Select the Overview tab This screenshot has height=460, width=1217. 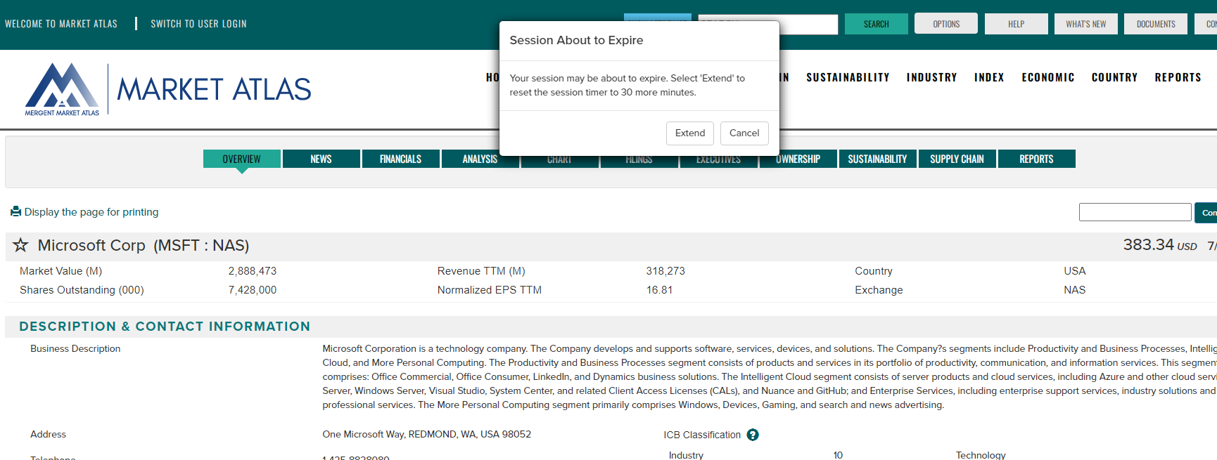pyautogui.click(x=242, y=159)
